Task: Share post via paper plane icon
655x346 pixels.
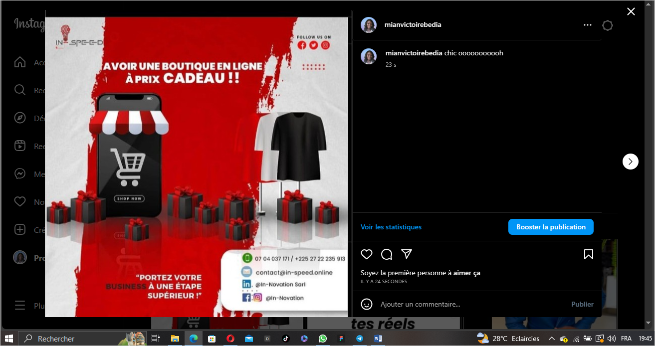Action: click(407, 254)
